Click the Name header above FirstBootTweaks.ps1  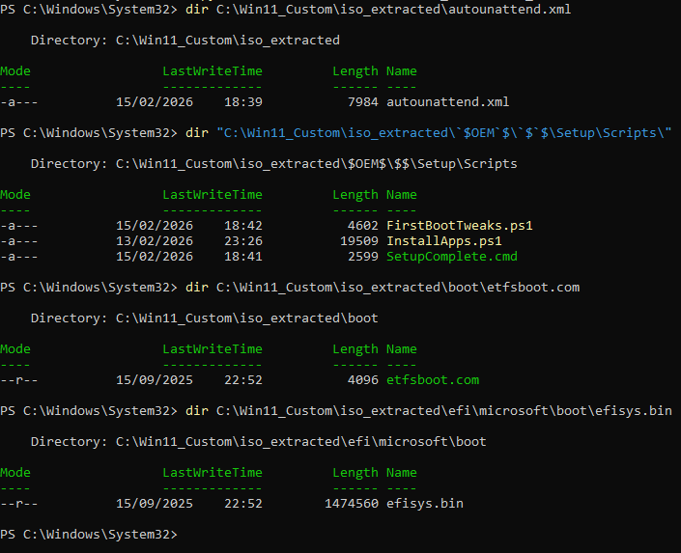[x=401, y=194]
